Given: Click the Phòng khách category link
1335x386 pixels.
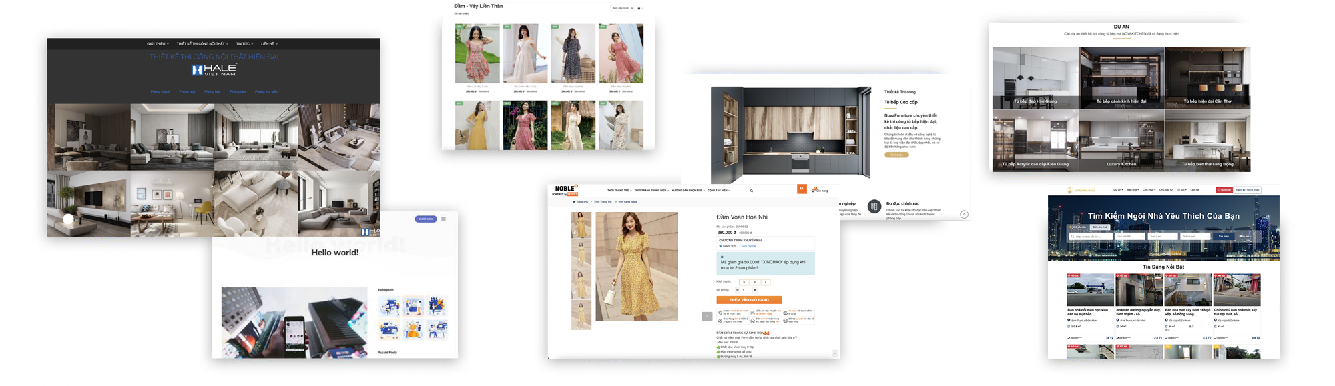Looking at the screenshot, I should pyautogui.click(x=160, y=92).
